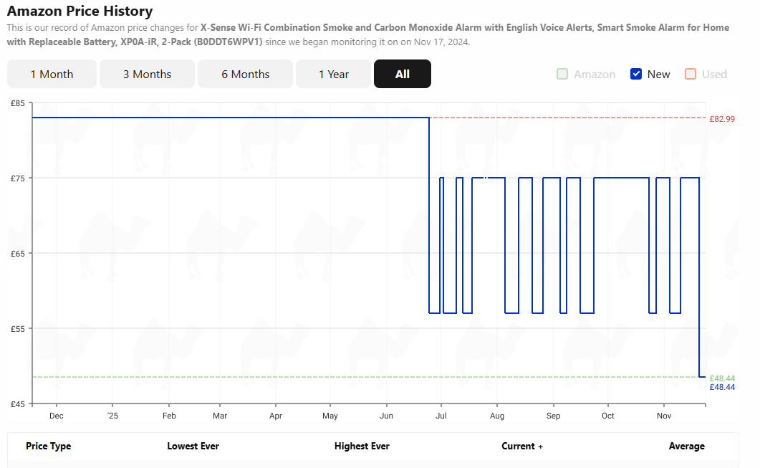The height and width of the screenshot is (468, 760).
Task: Click the Mar label on the x-axis
Action: tap(220, 416)
